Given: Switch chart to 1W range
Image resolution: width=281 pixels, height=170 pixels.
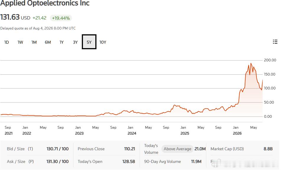Looking at the screenshot, I should tap(20, 42).
